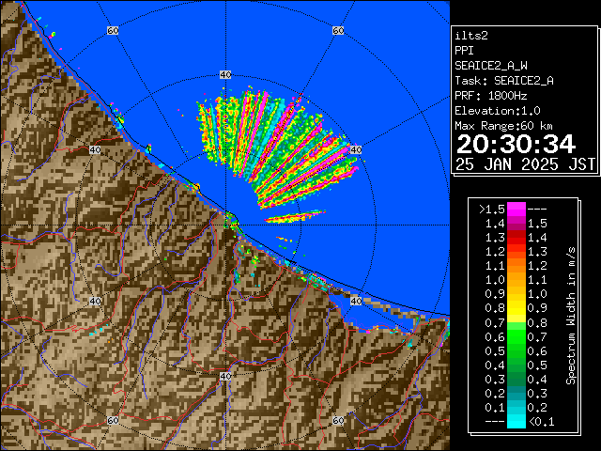Click the 40 km range label due north

pyautogui.click(x=225, y=75)
